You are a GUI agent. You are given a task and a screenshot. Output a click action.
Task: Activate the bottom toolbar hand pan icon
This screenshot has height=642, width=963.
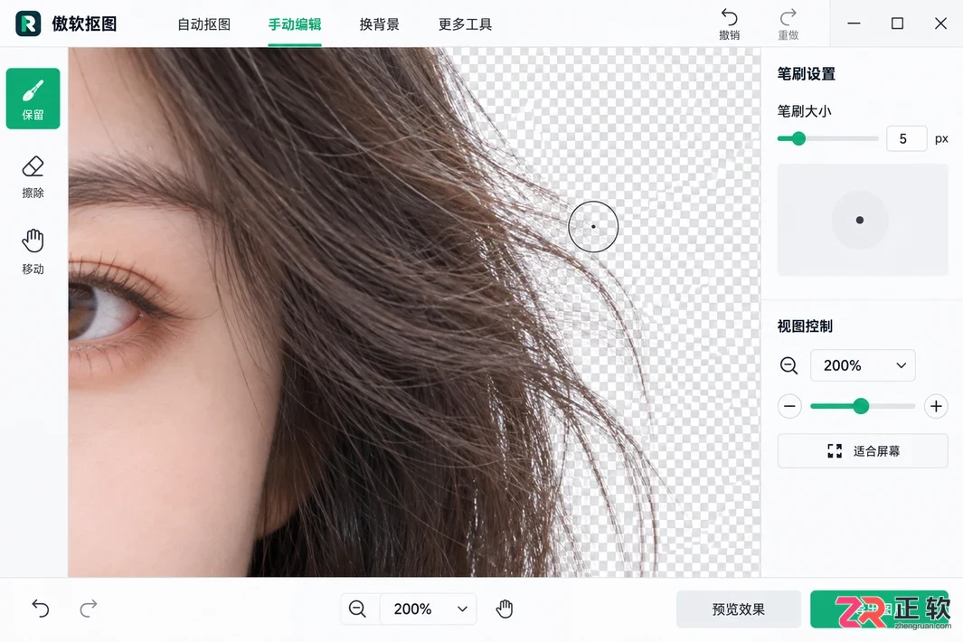click(505, 609)
